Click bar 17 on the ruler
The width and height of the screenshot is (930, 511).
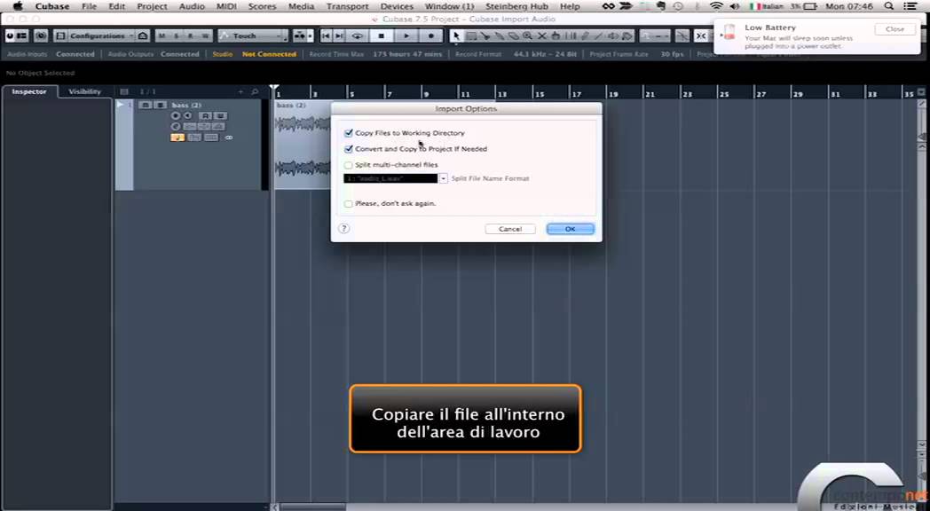click(x=576, y=94)
